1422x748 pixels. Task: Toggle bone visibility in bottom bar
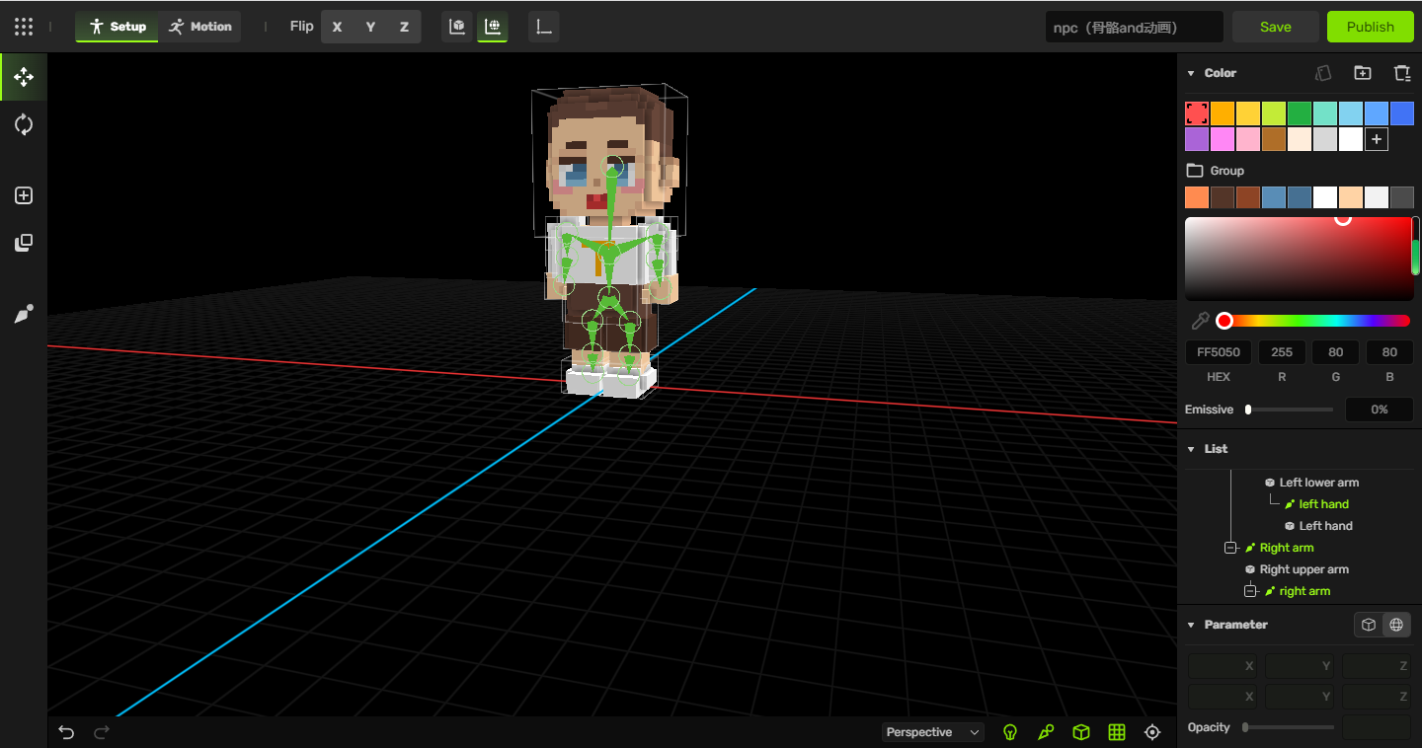(1046, 732)
